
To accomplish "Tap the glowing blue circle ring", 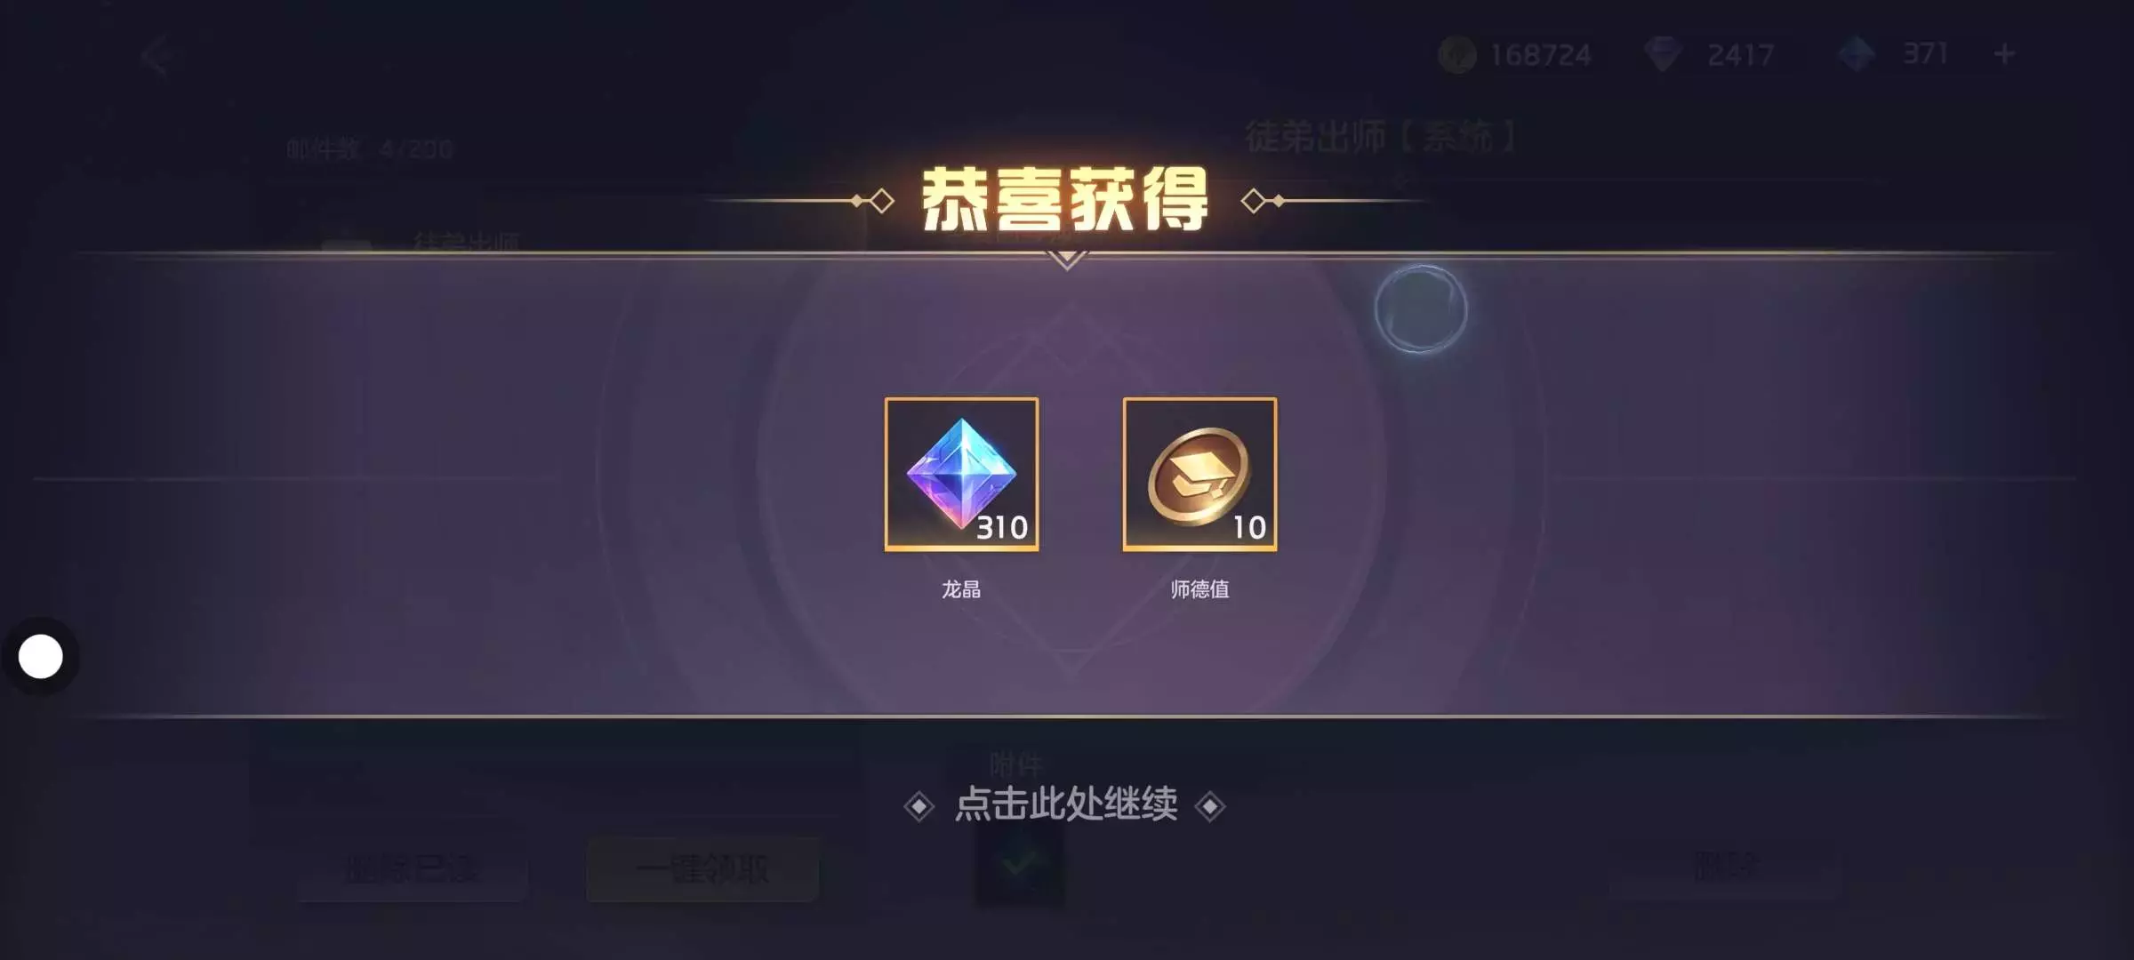I will click(x=1420, y=308).
